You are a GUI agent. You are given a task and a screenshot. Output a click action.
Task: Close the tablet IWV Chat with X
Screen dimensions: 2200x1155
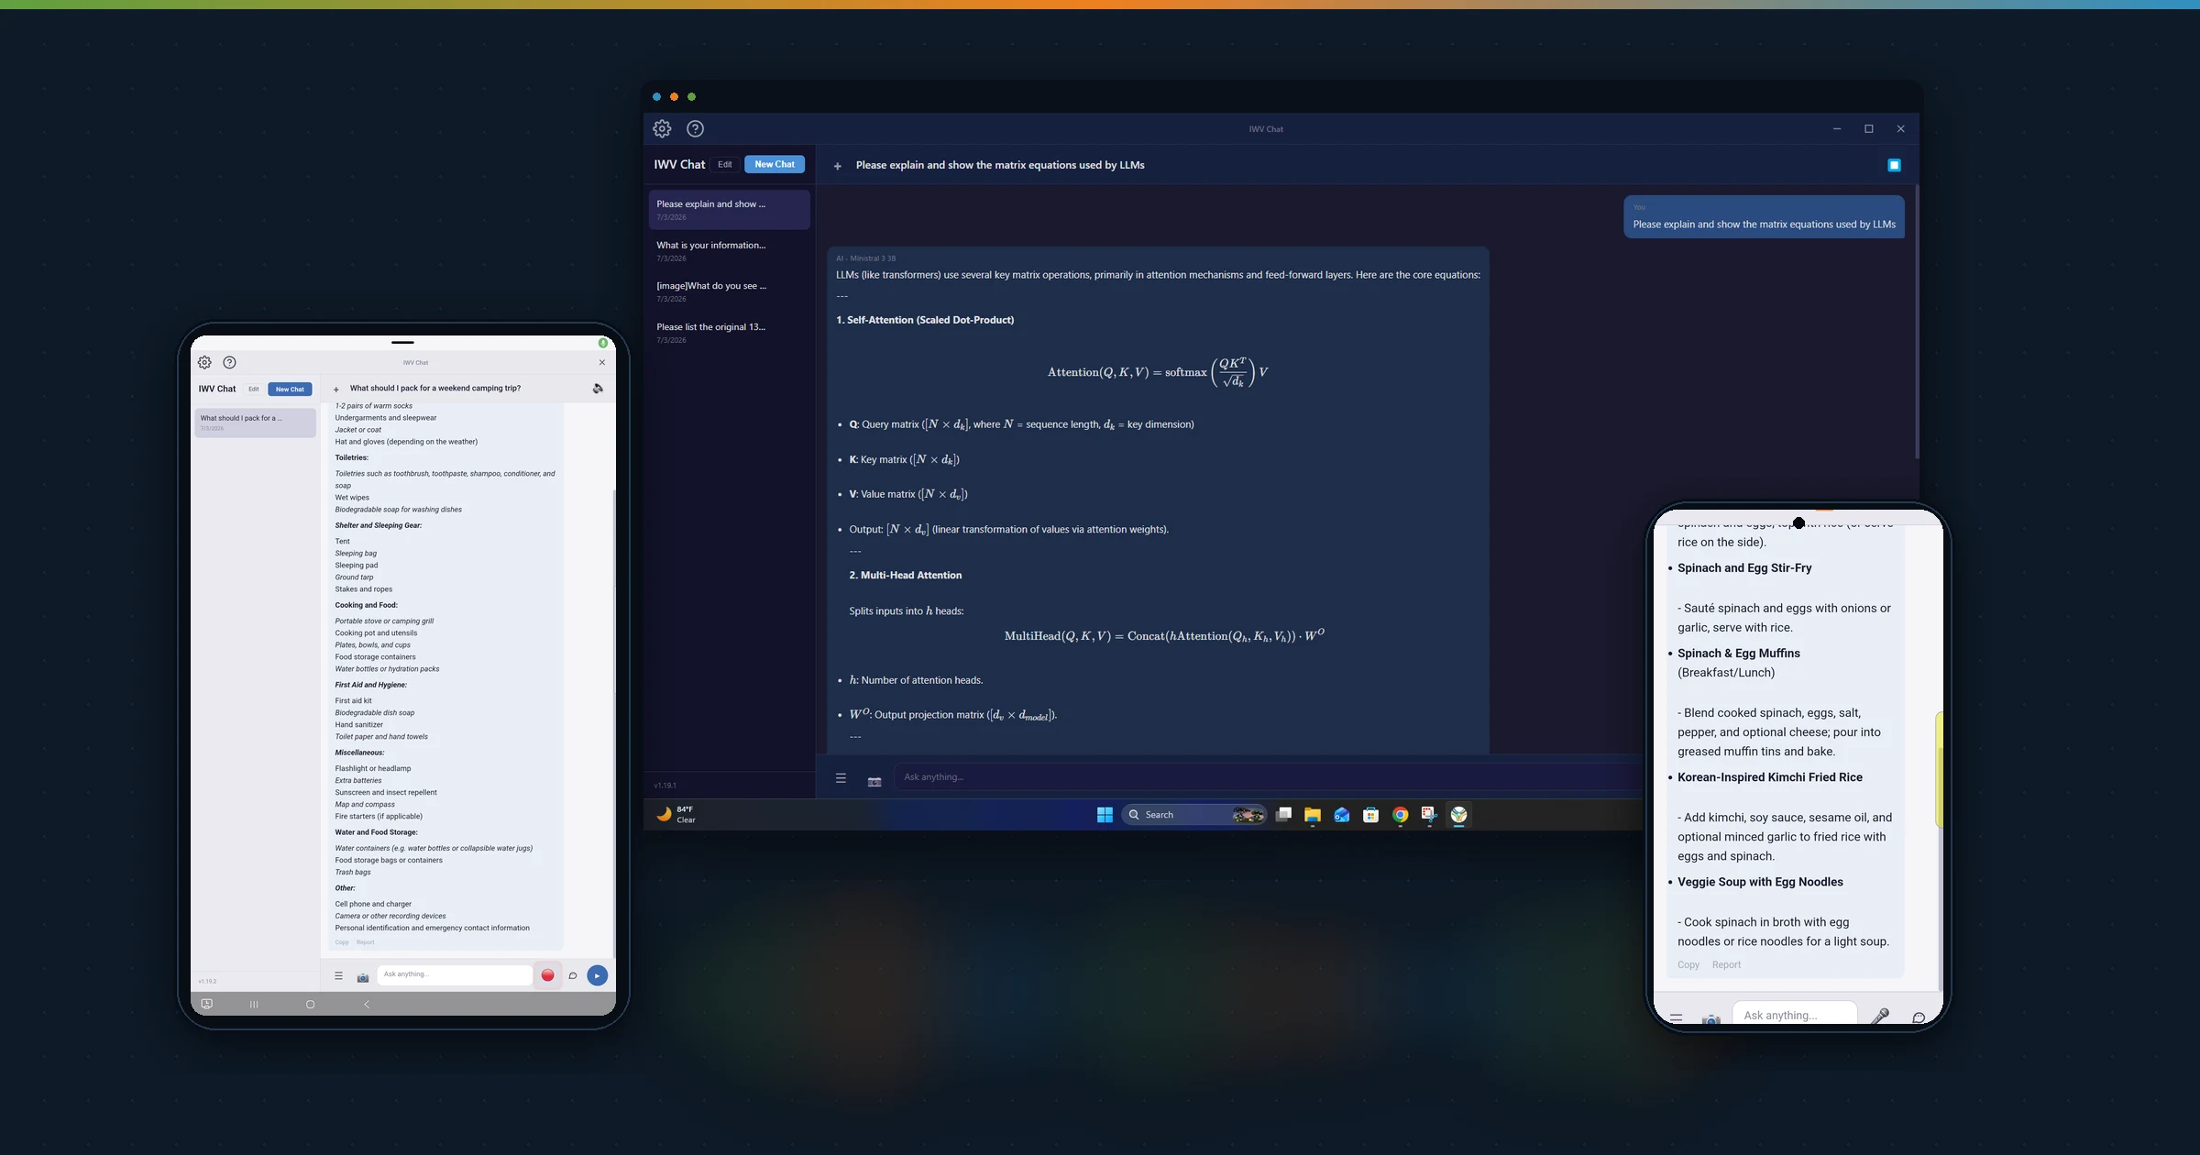point(602,362)
